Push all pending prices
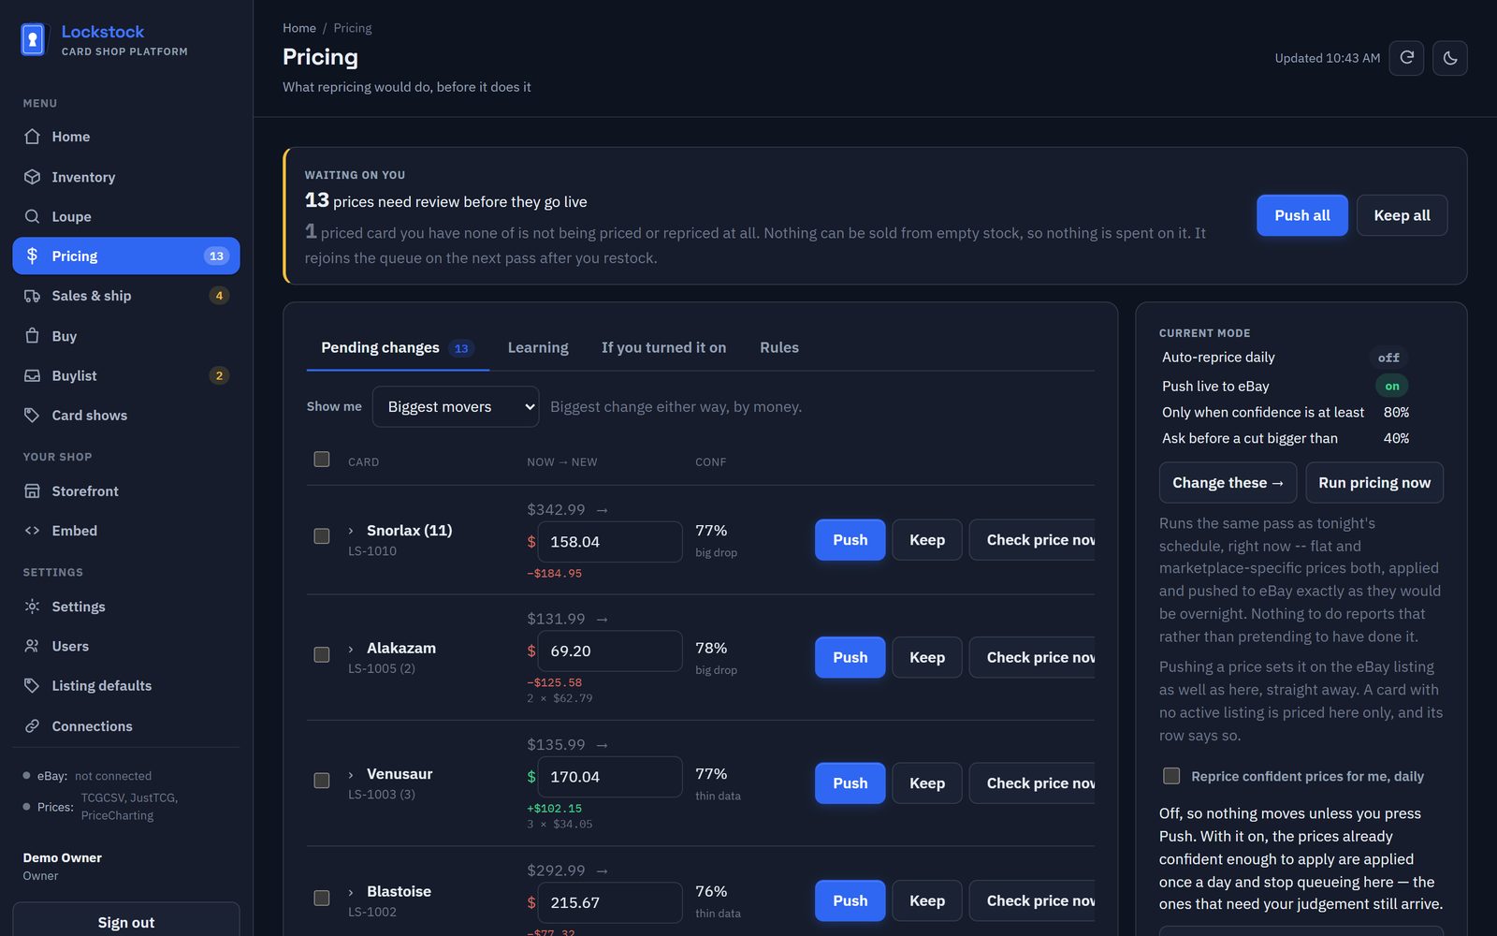 coord(1302,215)
